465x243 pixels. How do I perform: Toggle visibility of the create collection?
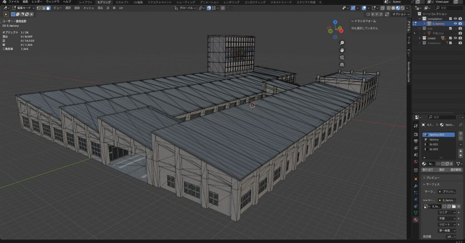pos(455,38)
